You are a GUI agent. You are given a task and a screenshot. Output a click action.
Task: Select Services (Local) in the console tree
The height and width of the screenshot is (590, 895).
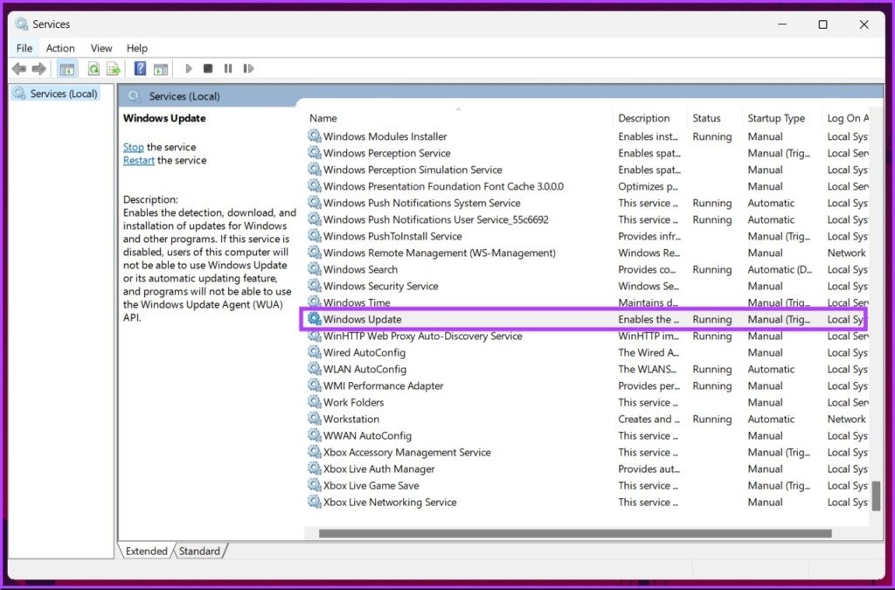[63, 94]
